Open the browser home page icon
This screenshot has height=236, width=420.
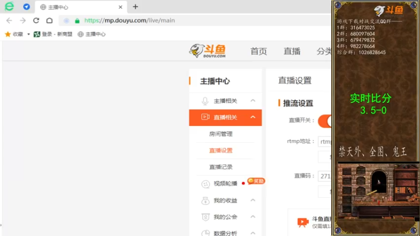(49, 20)
